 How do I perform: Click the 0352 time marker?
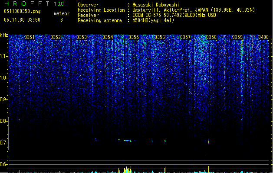click(56, 37)
